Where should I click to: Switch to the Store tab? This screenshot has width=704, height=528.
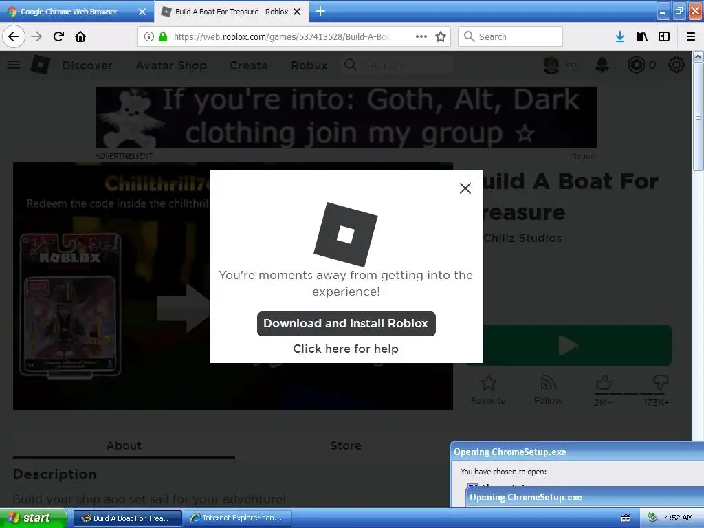(346, 445)
